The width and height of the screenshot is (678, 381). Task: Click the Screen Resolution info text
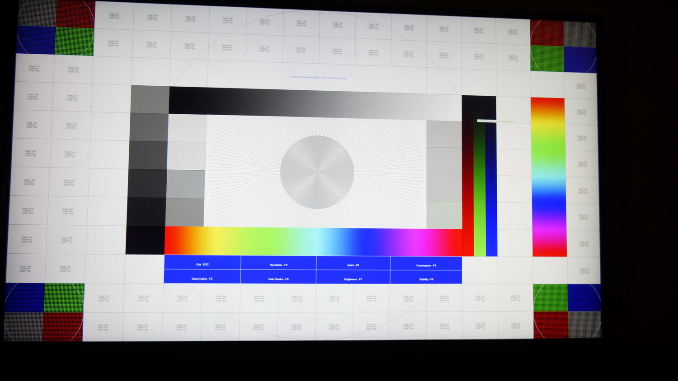[319, 78]
